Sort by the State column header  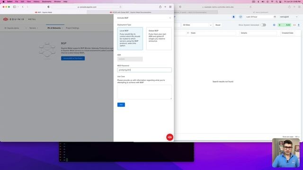pos(193,33)
